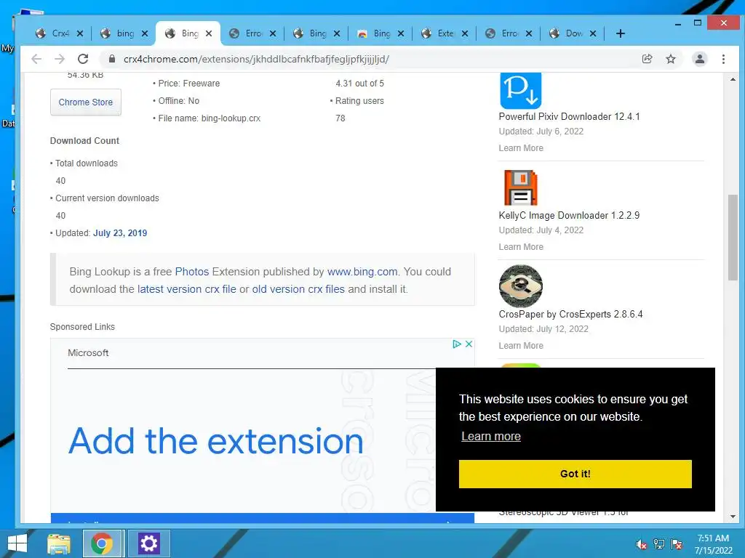Click the 4.31 out of 5 rating text

[x=359, y=83]
